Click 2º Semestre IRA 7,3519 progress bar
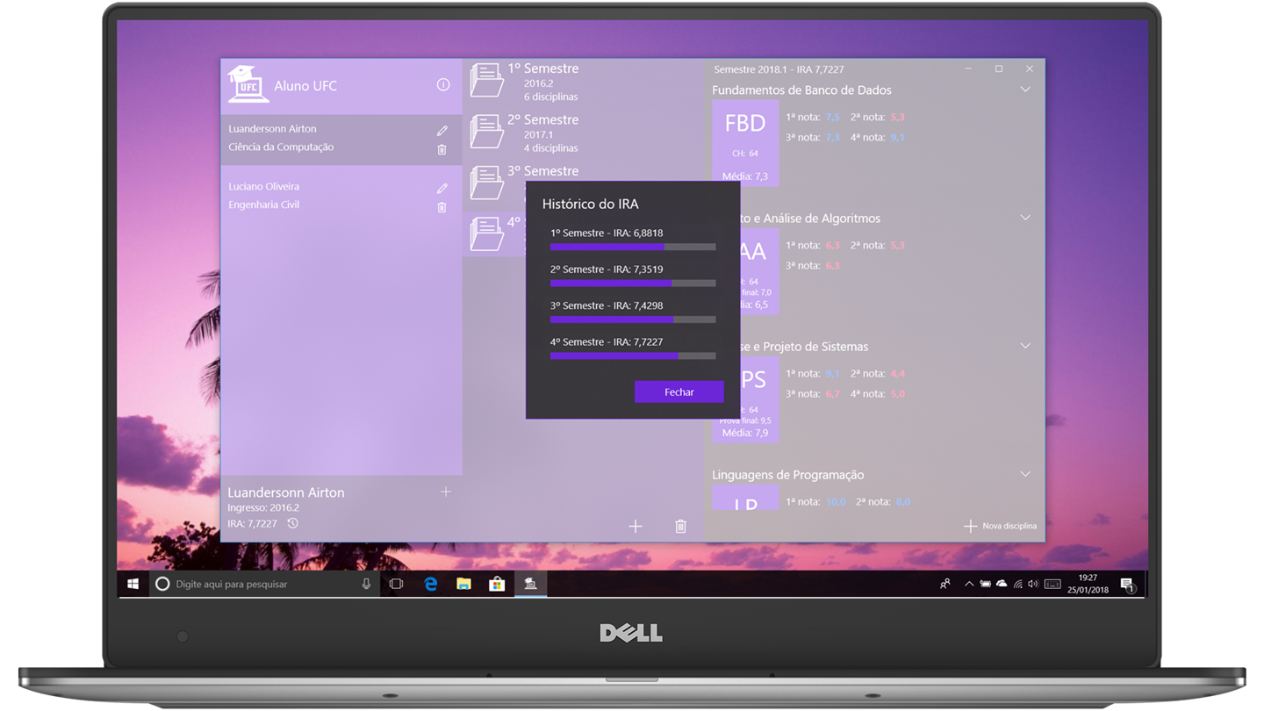Screen dimensions: 1264x711 633,284
